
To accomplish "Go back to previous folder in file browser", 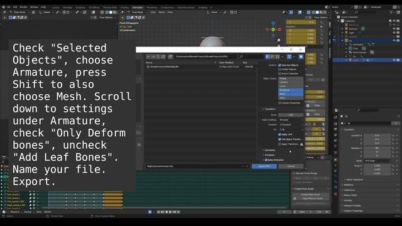I will pos(148,56).
